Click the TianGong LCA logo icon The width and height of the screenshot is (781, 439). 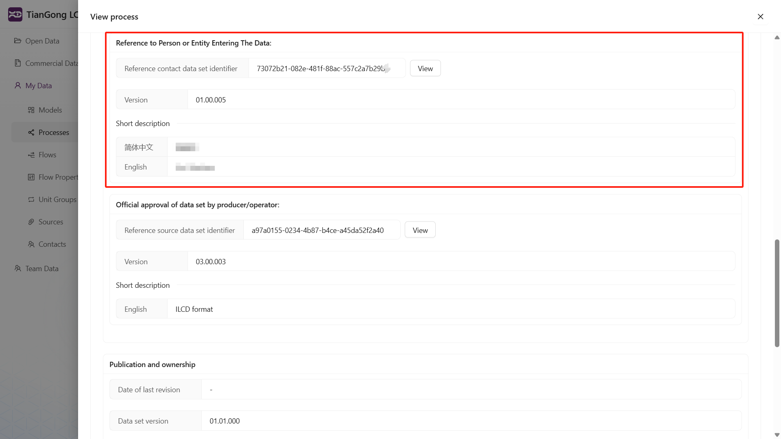[x=15, y=15]
